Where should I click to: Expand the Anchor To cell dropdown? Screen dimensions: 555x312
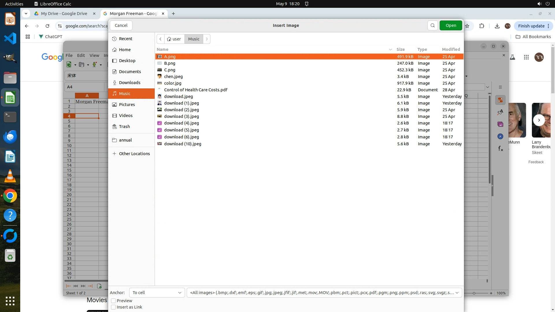157,293
